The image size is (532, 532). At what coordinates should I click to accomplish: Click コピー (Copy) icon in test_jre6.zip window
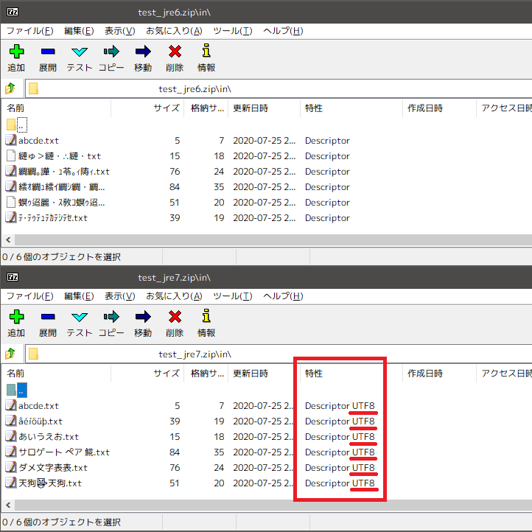point(111,52)
